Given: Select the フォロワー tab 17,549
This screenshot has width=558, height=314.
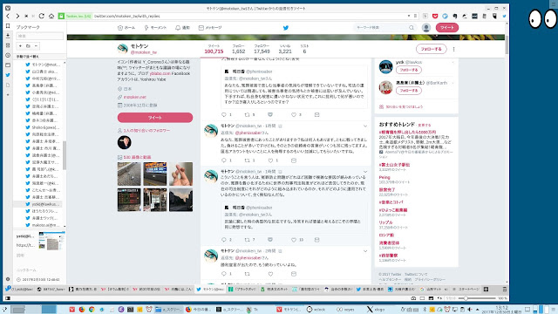Looking at the screenshot, I should coord(262,49).
